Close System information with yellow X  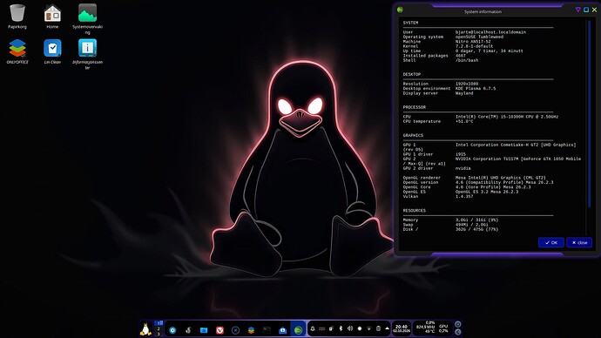click(594, 10)
